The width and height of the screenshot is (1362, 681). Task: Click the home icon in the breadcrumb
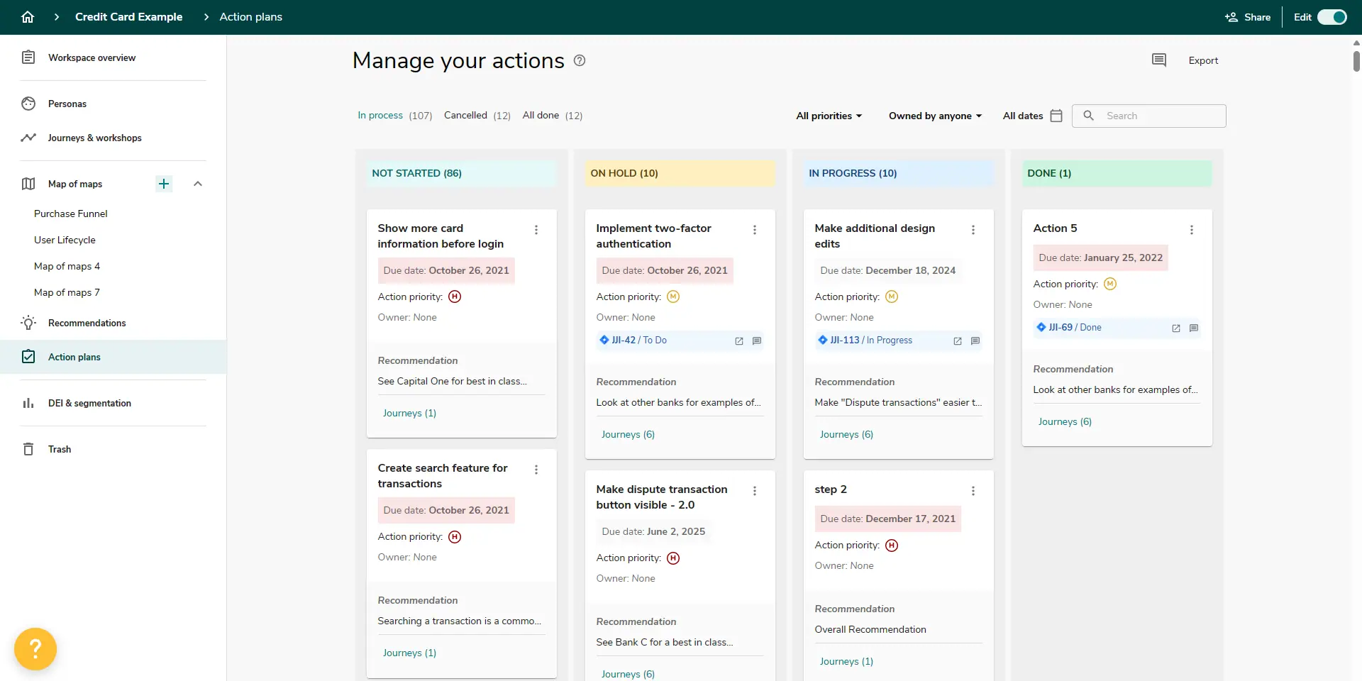coord(27,16)
